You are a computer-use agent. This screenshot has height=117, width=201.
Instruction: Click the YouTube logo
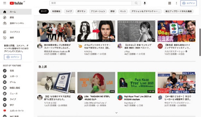click(x=16, y=3)
